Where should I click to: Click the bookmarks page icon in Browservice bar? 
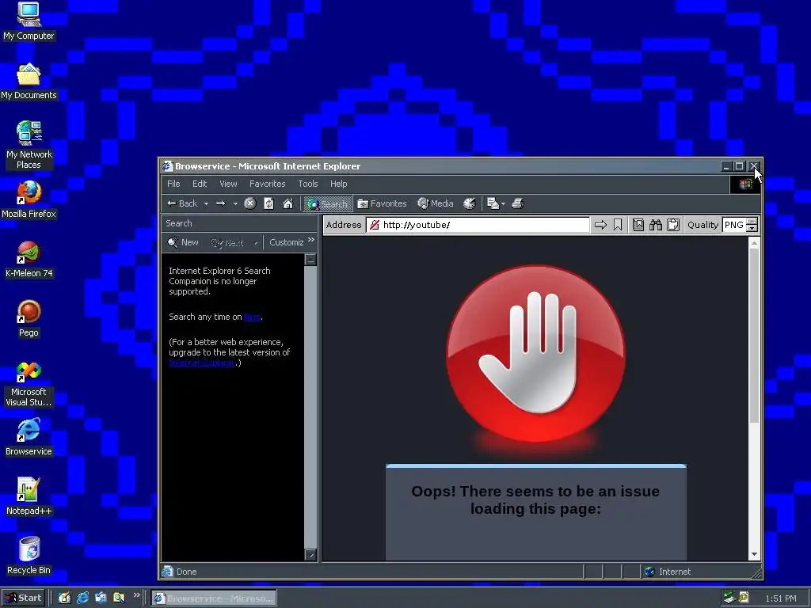pyautogui.click(x=638, y=225)
